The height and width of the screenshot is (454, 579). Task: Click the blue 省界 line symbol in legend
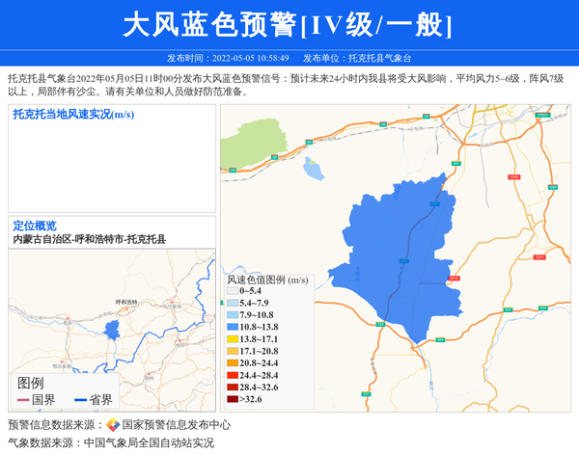point(80,399)
